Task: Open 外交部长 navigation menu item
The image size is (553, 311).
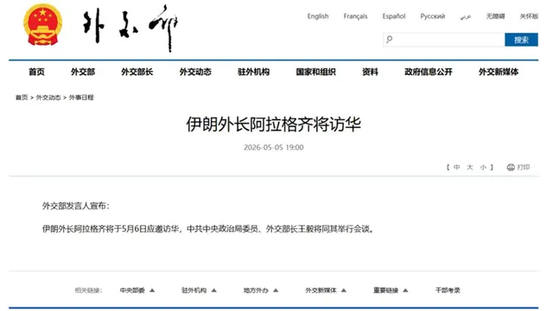Action: 137,72
